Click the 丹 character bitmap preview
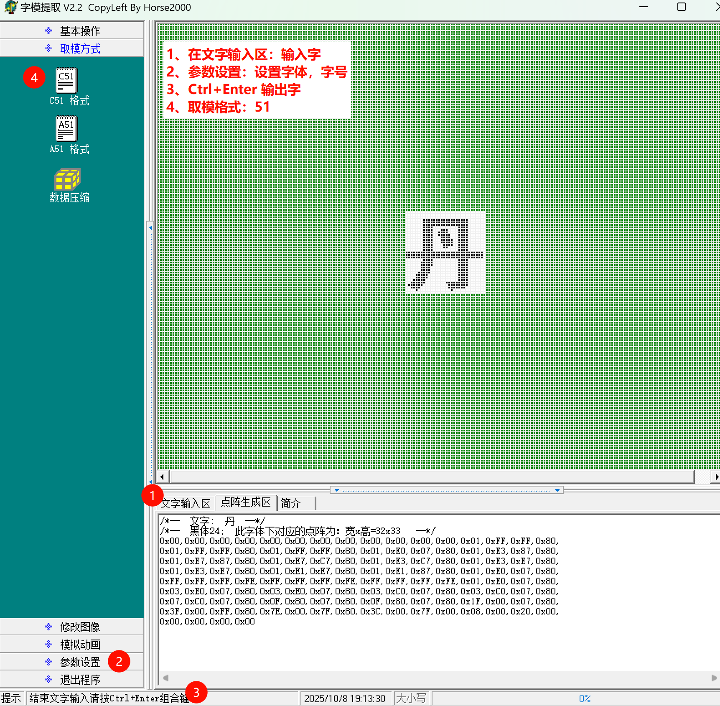Image resolution: width=720 pixels, height=706 pixels. point(445,252)
